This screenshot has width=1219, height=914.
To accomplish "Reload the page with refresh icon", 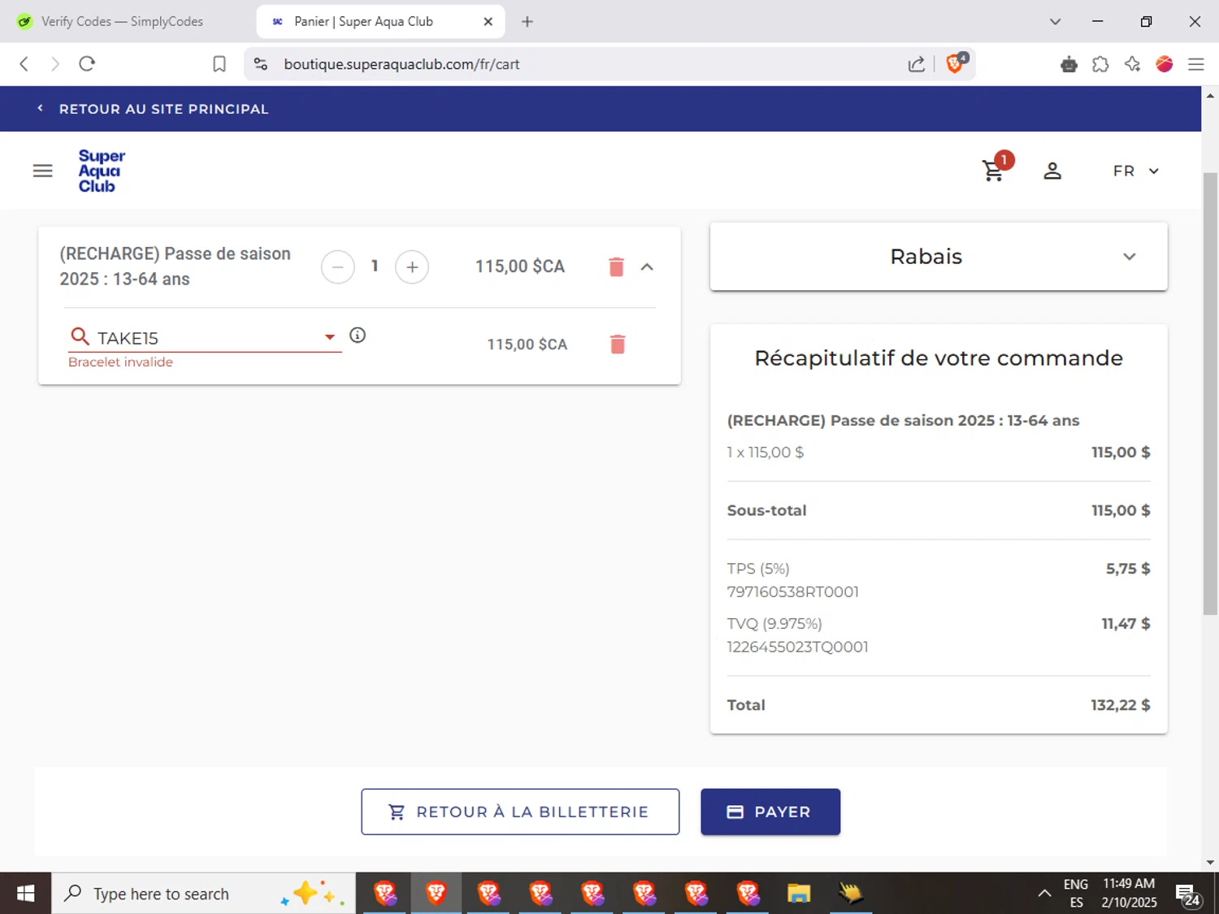I will [87, 63].
